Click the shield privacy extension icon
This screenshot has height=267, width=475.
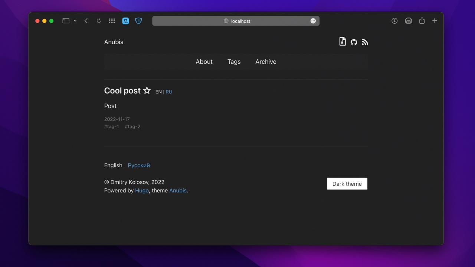(x=138, y=21)
